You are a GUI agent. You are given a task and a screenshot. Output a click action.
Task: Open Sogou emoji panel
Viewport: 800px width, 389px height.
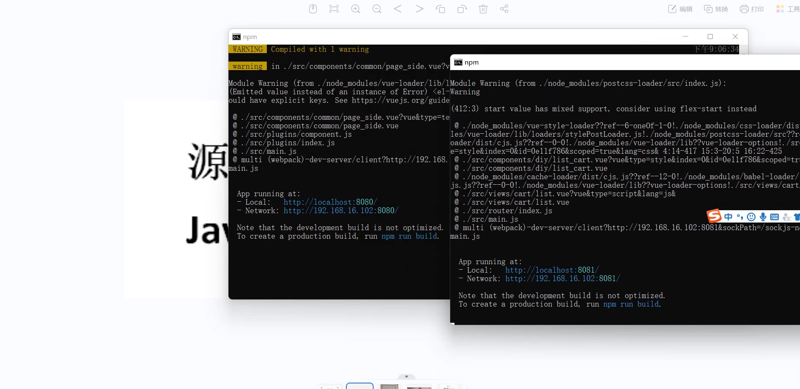point(751,217)
